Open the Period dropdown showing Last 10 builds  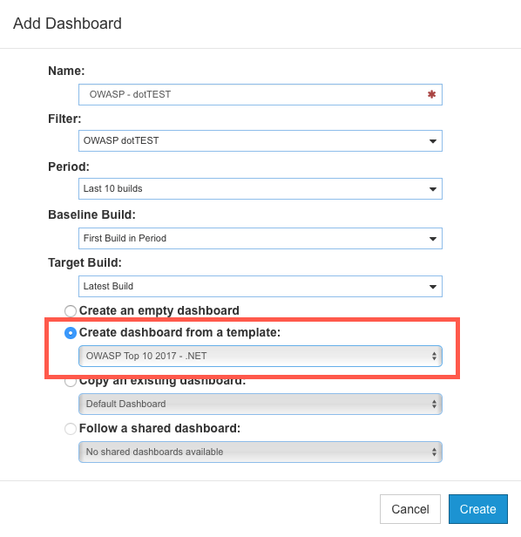pyautogui.click(x=260, y=188)
